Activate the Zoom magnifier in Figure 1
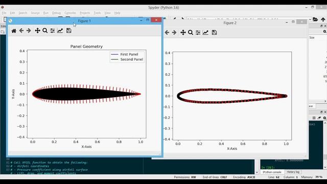This screenshot has width=327, height=184. point(45,31)
